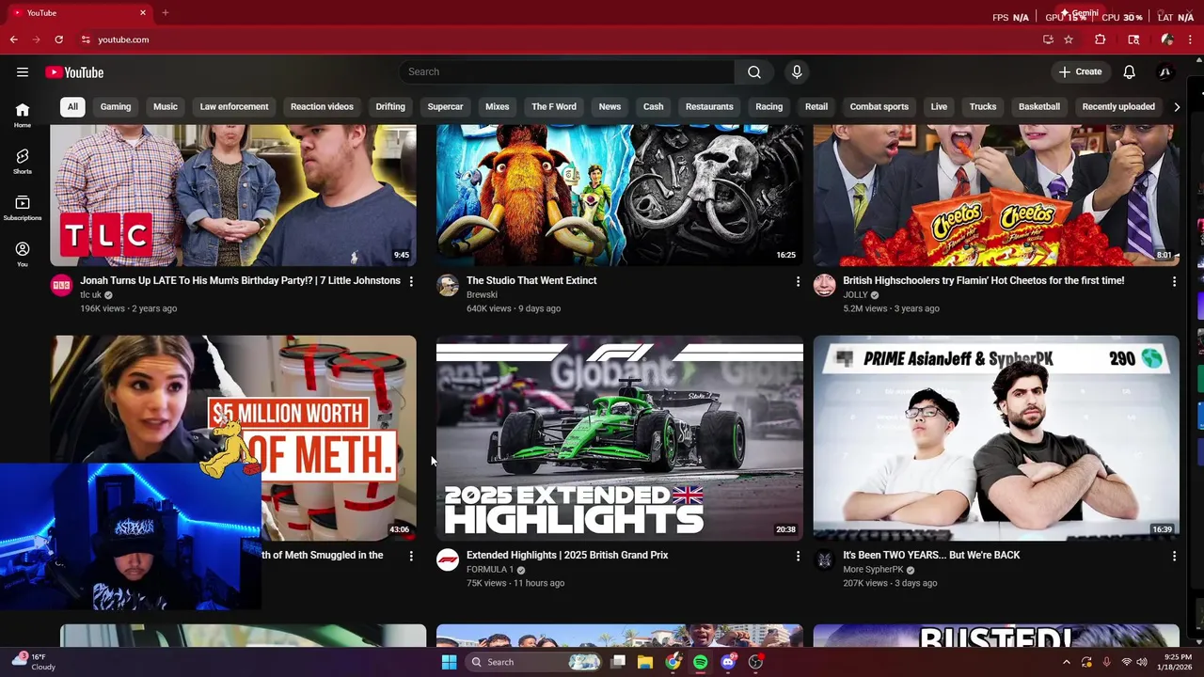
Task: Select the Drifting filter chip
Action: [390, 107]
